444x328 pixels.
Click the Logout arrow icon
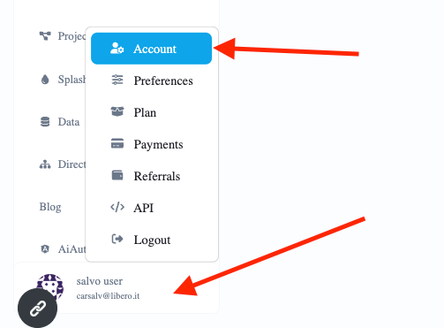tap(117, 239)
